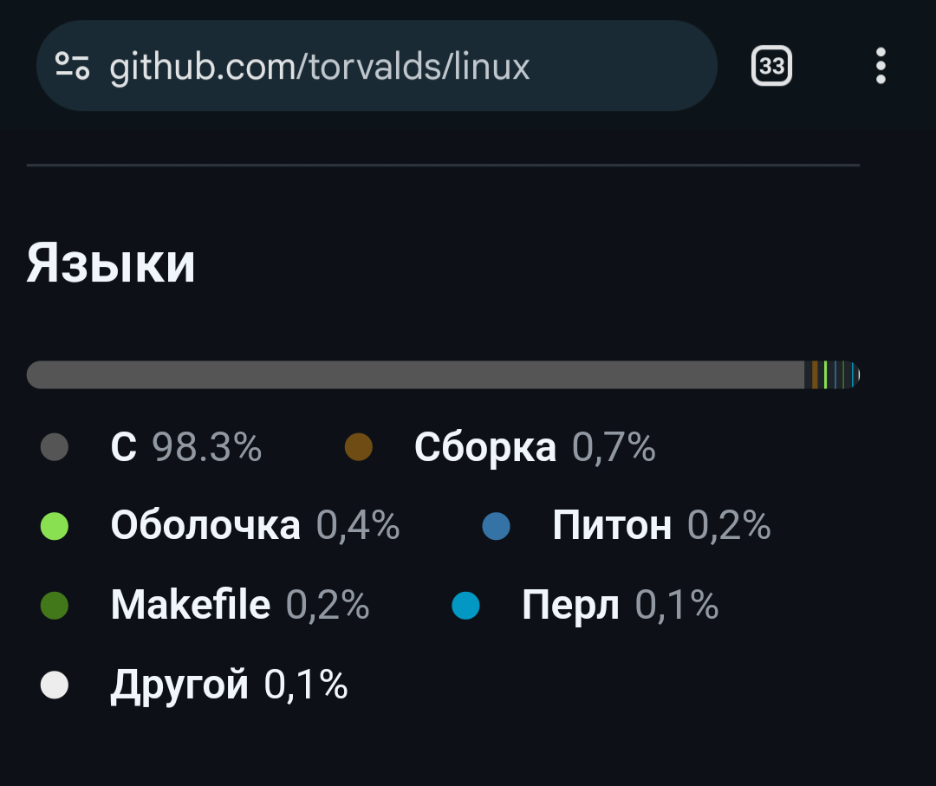Select the Оболочка language link

[254, 526]
